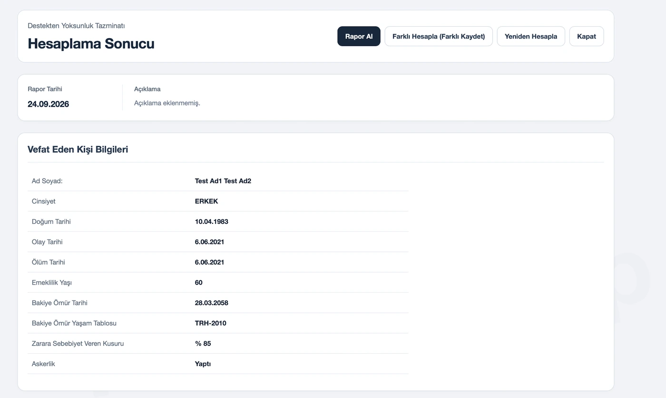Click the Doğum Tarihi label
This screenshot has height=398, width=666.
point(51,222)
